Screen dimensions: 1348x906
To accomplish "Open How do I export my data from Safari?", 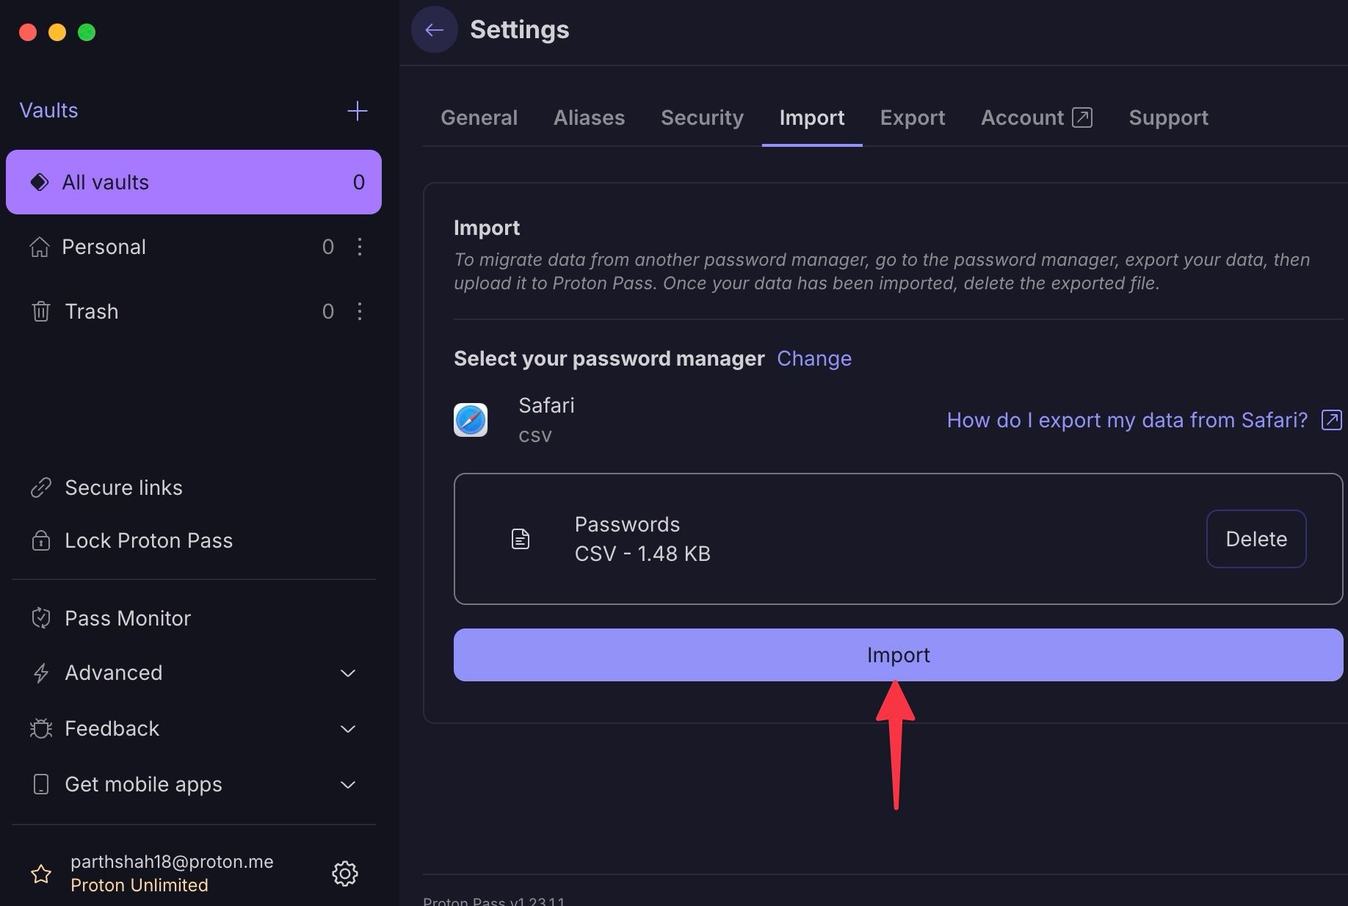I will tap(1127, 420).
